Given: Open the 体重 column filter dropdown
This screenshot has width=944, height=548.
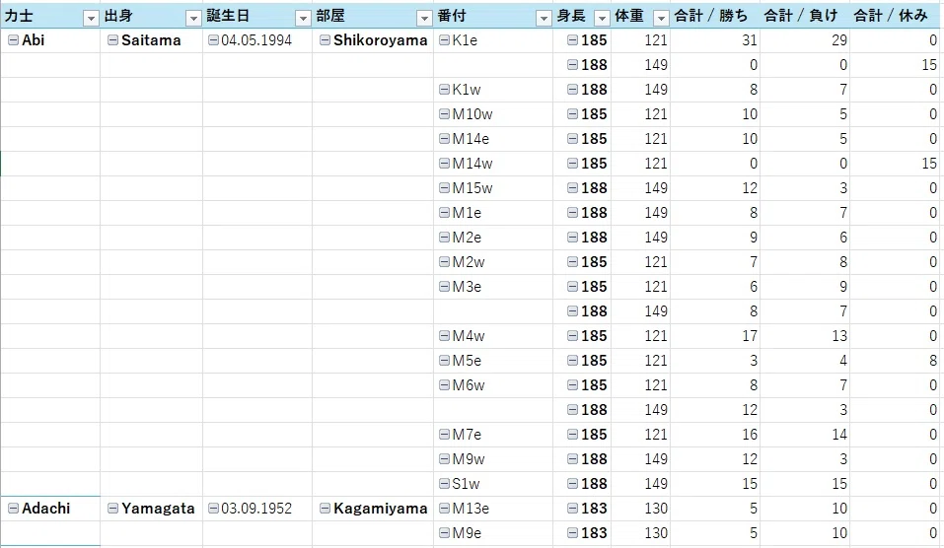Looking at the screenshot, I should [x=661, y=18].
